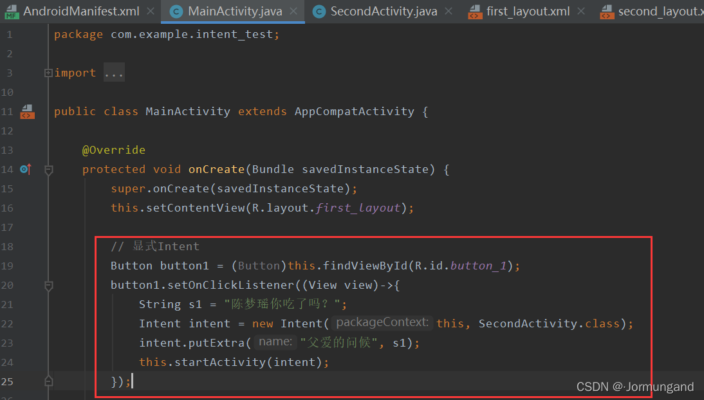
Task: Click SecondActivity.class on line 22
Action: [x=549, y=323]
